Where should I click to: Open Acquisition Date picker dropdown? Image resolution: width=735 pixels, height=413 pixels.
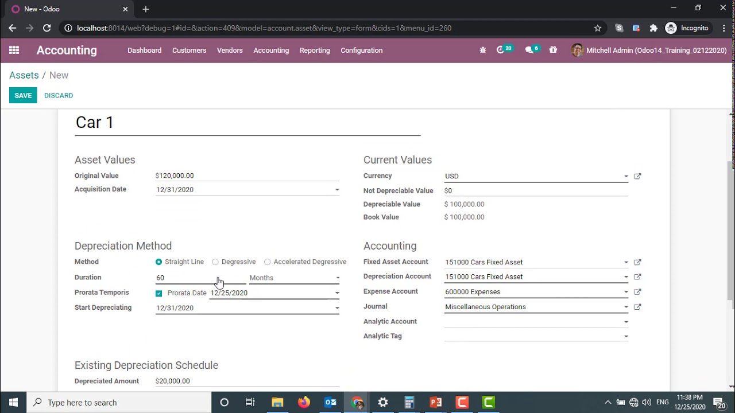(337, 190)
